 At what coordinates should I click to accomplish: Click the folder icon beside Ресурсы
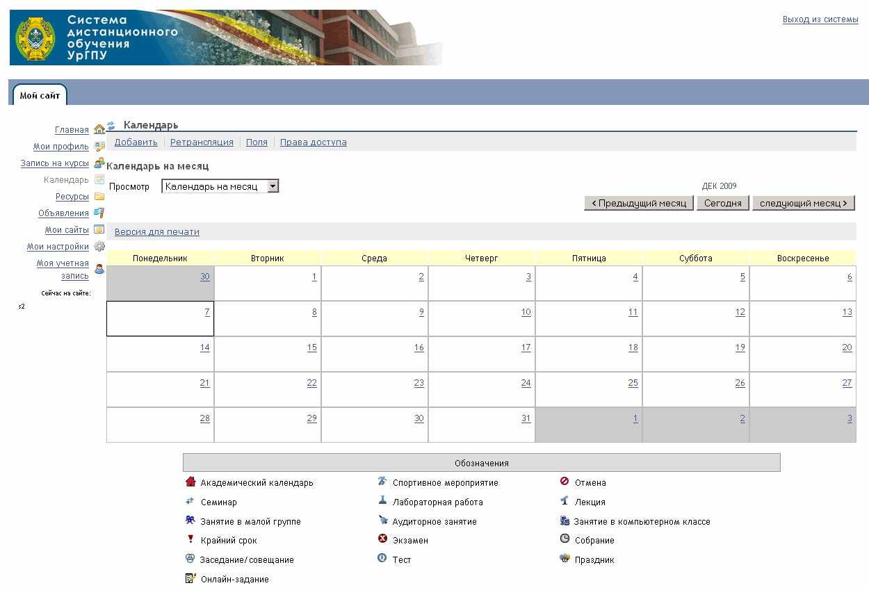(99, 196)
